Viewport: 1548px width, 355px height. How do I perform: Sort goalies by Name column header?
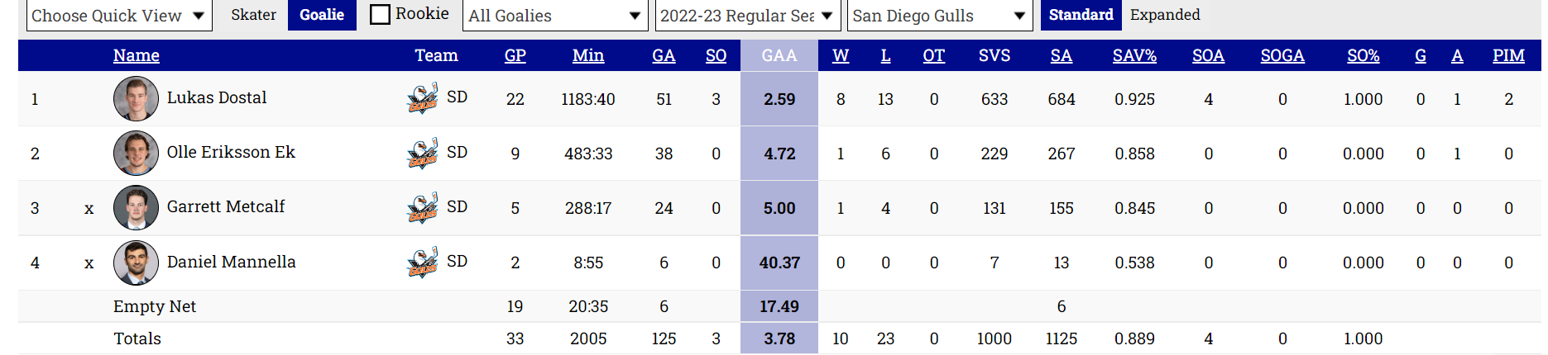[x=137, y=55]
